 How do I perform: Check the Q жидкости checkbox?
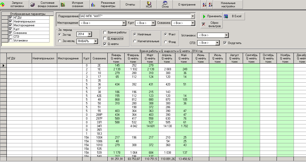tap(105, 38)
